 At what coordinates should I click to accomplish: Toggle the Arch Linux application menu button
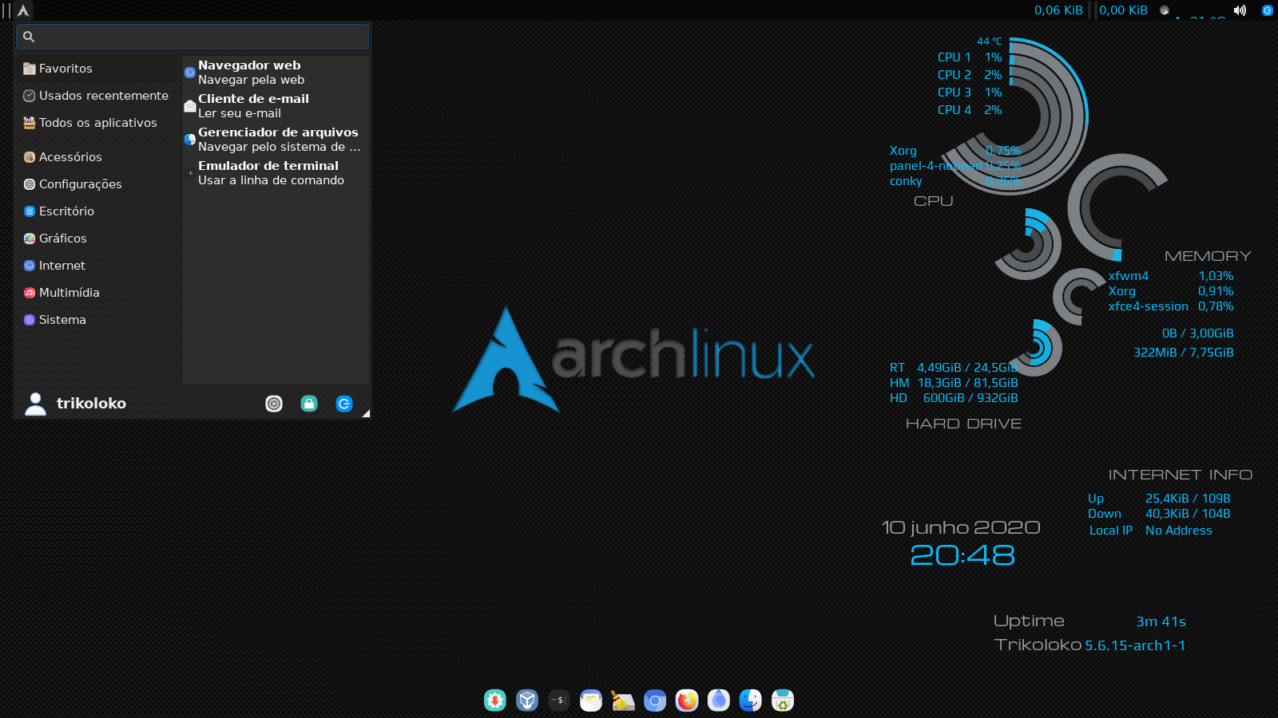[23, 10]
